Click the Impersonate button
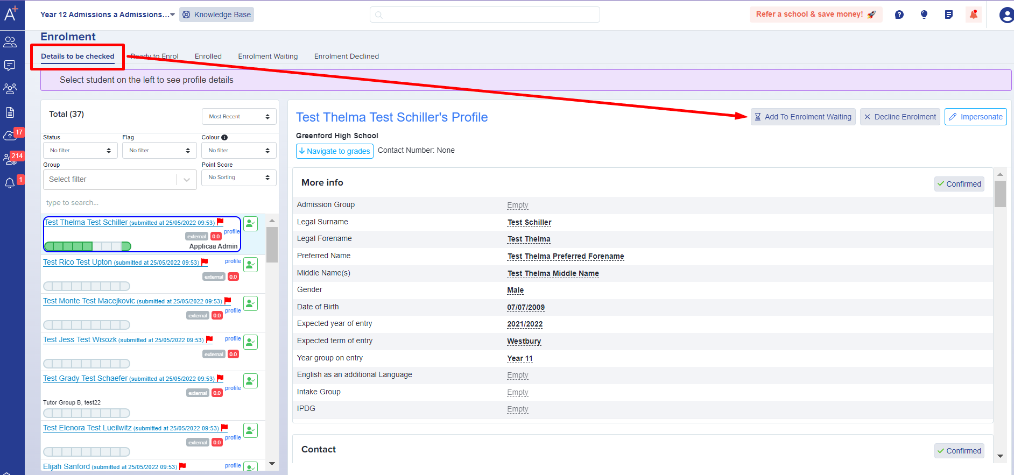This screenshot has height=475, width=1014. click(x=976, y=117)
